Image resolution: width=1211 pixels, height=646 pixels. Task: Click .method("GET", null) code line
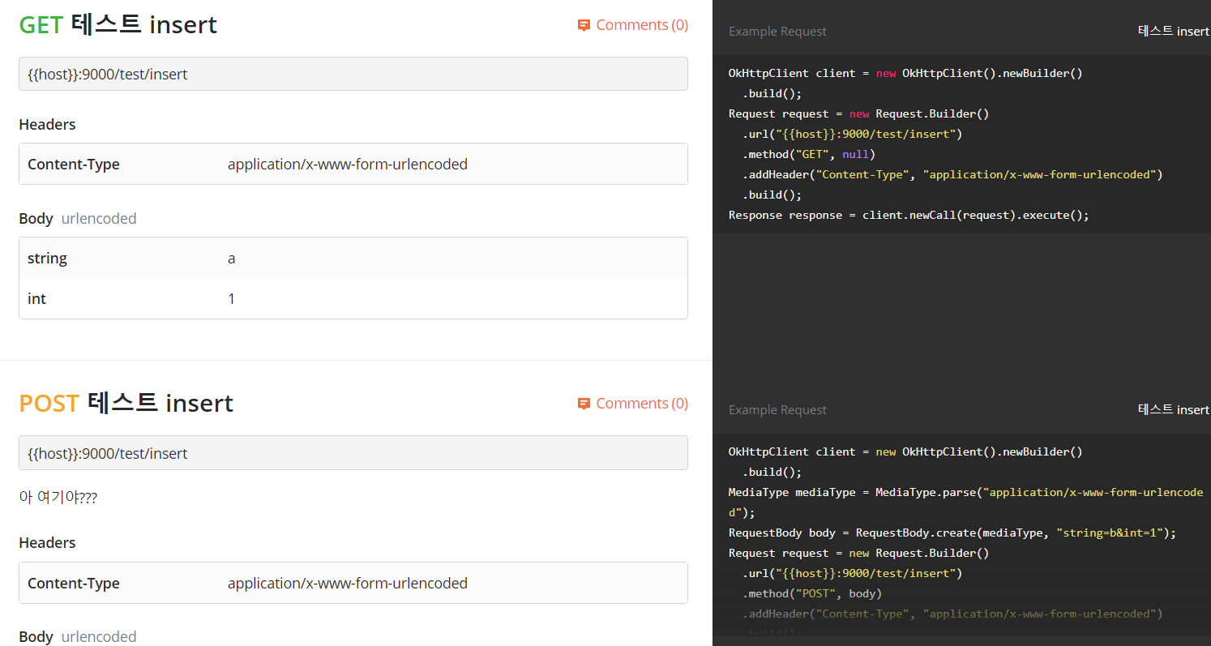click(809, 154)
